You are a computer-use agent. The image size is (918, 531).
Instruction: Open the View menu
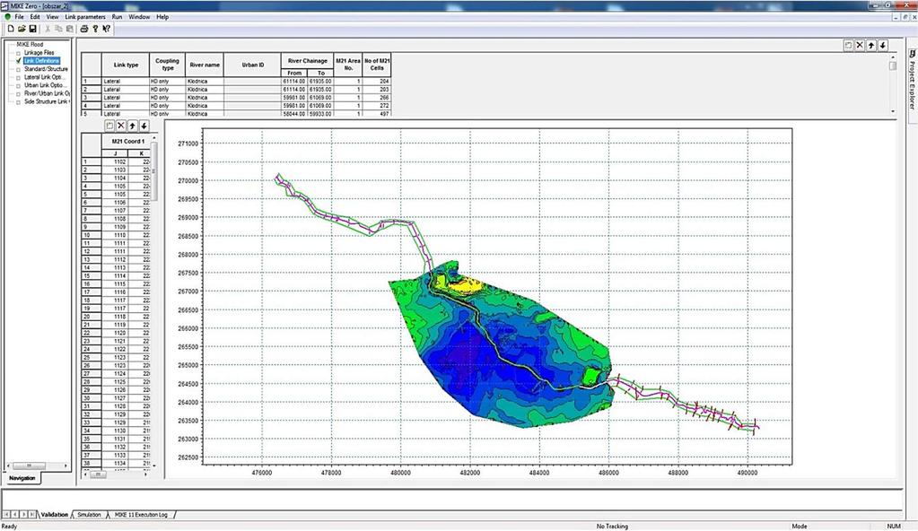pos(53,17)
